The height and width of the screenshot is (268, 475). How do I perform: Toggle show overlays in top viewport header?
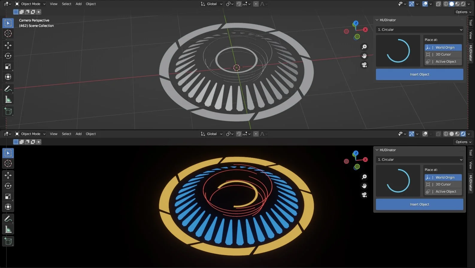click(425, 4)
